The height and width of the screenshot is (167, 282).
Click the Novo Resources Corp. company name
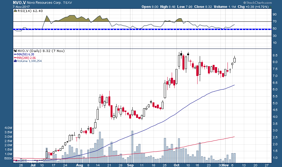click(x=44, y=3)
